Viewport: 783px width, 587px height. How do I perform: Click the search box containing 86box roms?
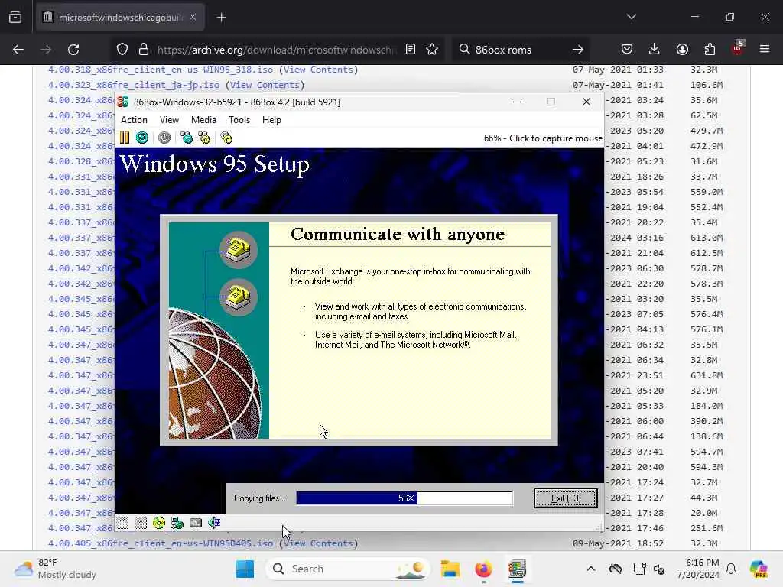pos(519,50)
